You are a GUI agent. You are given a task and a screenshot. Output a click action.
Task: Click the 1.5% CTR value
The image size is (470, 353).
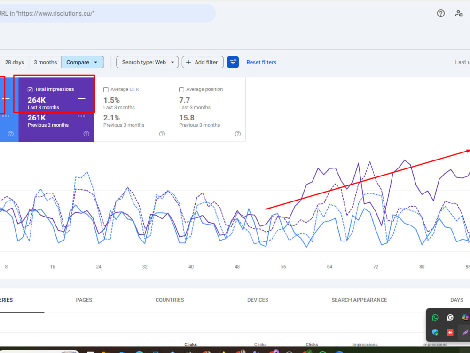click(111, 100)
